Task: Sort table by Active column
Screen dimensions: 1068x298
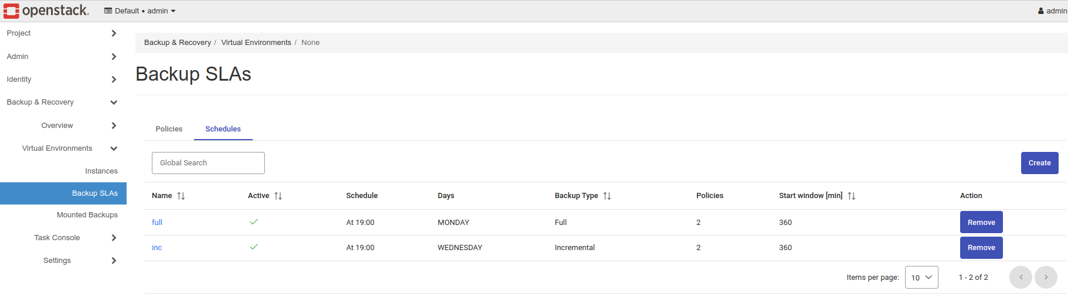Action: tap(278, 196)
